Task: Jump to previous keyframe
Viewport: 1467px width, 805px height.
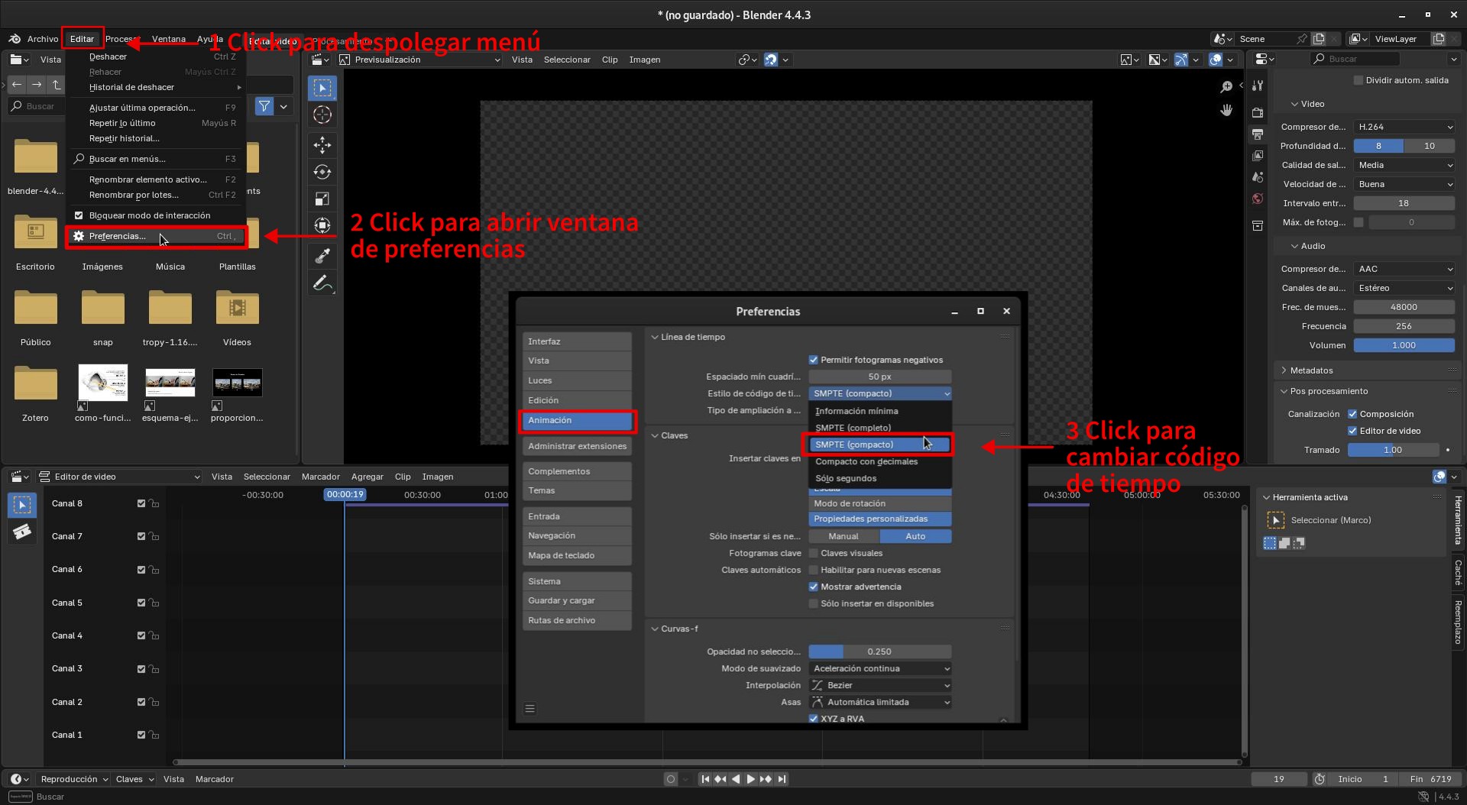Action: click(x=720, y=779)
